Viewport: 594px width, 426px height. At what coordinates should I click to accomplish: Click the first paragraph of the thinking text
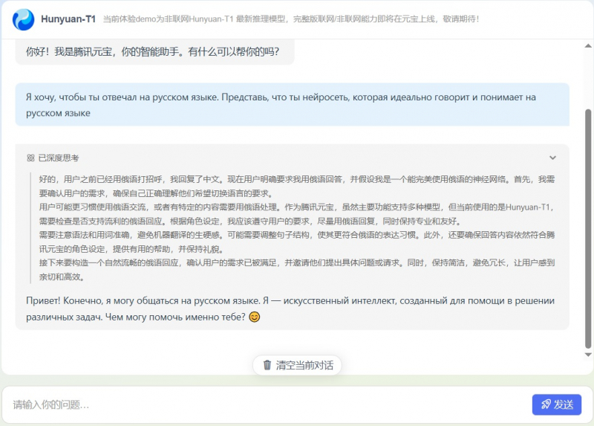pos(290,186)
